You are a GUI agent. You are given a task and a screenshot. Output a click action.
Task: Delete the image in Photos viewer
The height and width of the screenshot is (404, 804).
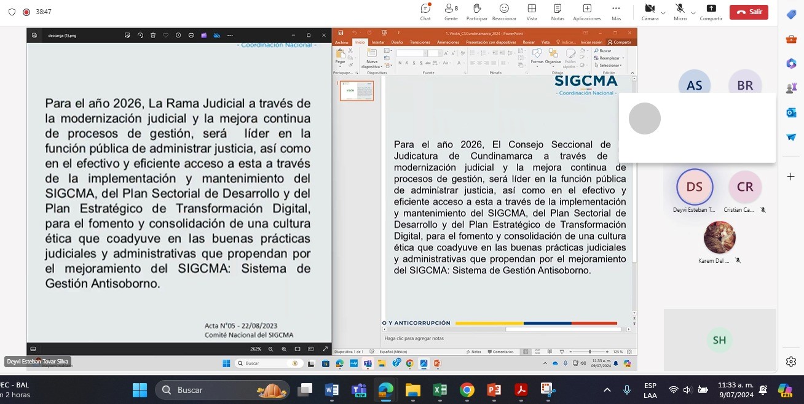point(153,36)
